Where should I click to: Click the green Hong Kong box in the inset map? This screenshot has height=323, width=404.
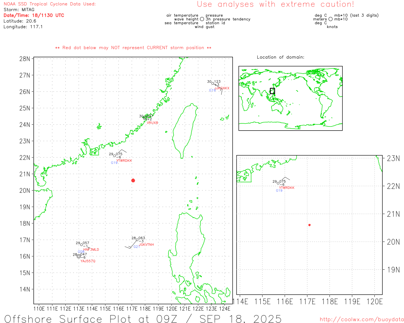[x=244, y=176]
